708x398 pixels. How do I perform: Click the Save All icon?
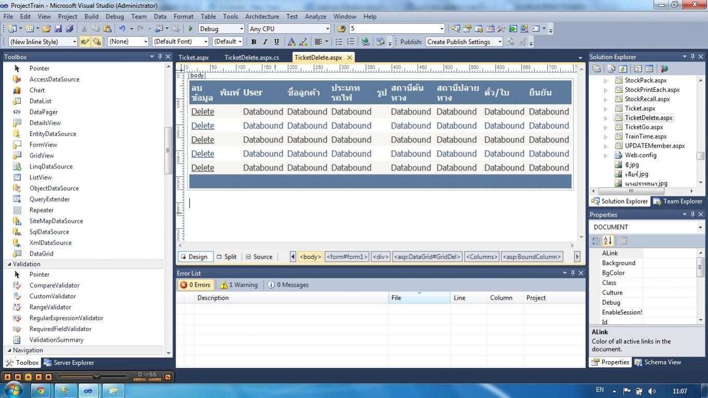click(x=69, y=29)
